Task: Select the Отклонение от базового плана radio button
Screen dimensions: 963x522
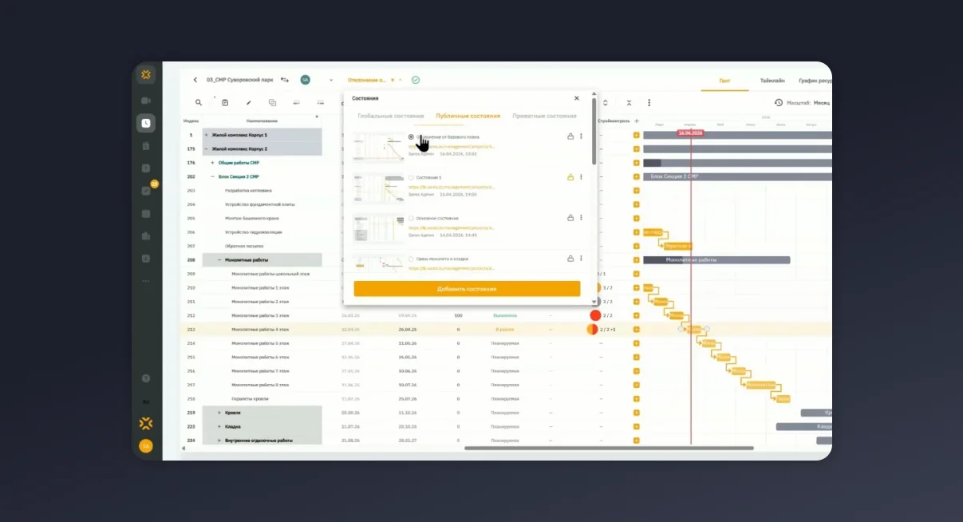Action: (x=411, y=136)
